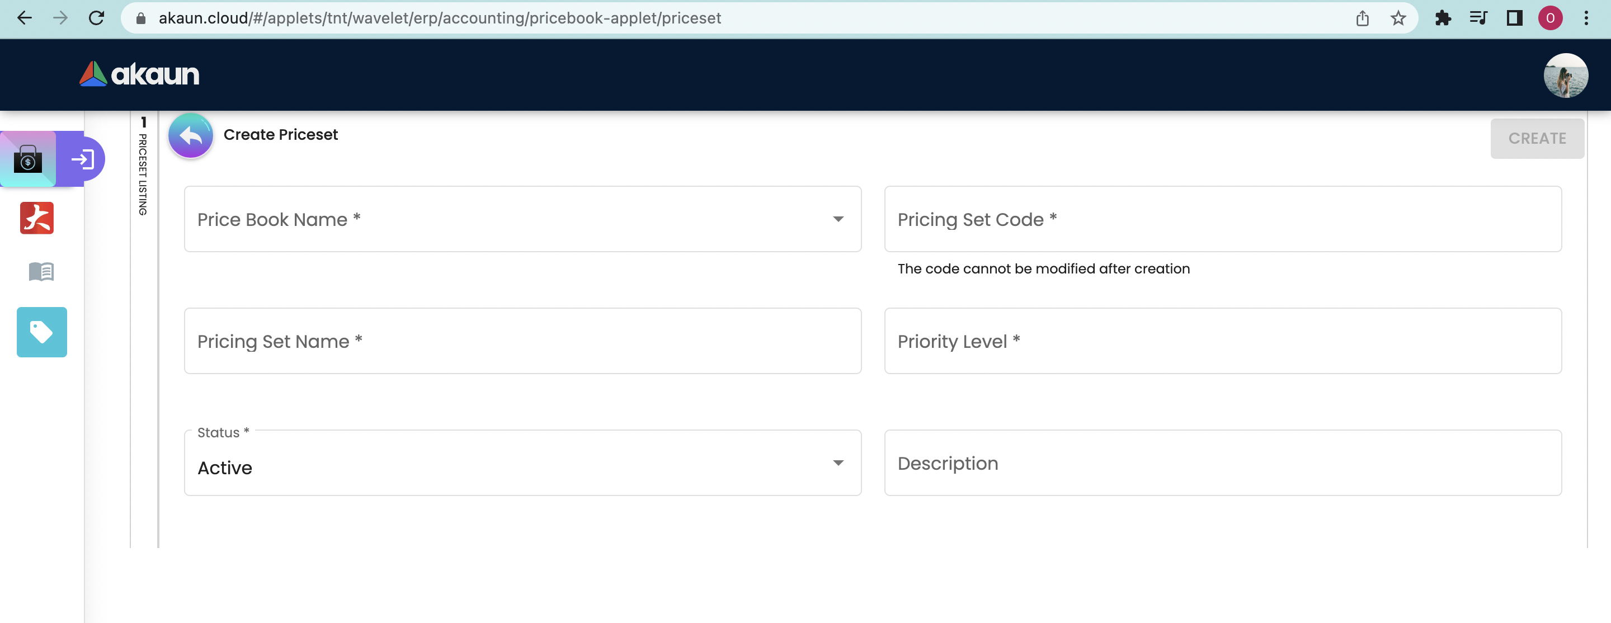This screenshot has width=1611, height=623.
Task: Click the sidebar expand arrow icon
Action: [83, 159]
